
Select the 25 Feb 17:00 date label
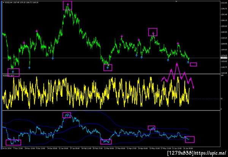(x=98, y=148)
